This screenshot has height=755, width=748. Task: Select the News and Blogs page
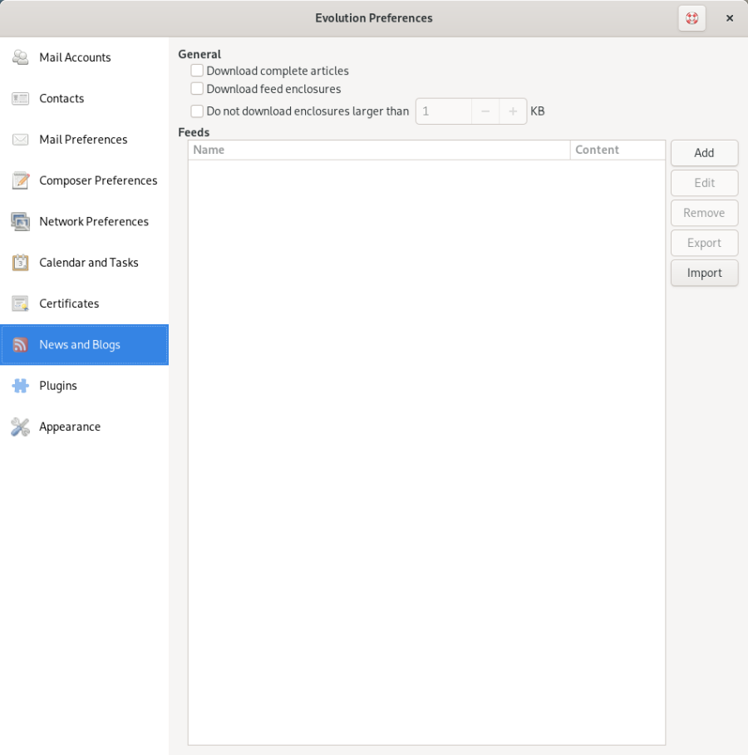click(x=80, y=344)
